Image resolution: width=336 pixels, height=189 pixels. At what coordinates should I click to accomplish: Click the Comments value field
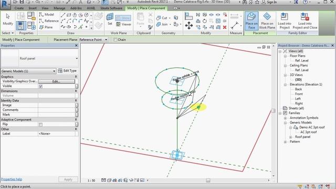57,110
